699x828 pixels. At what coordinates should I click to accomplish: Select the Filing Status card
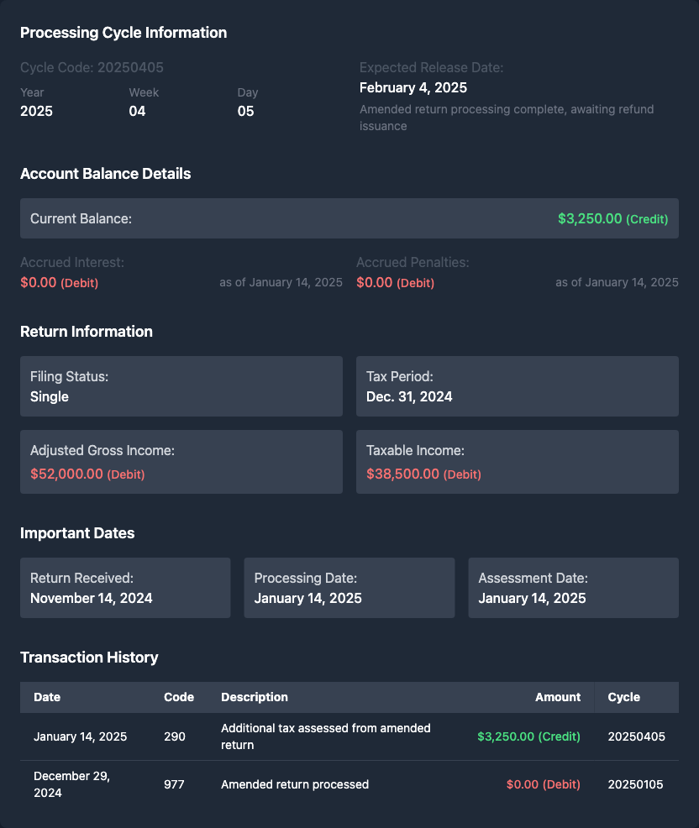click(181, 386)
